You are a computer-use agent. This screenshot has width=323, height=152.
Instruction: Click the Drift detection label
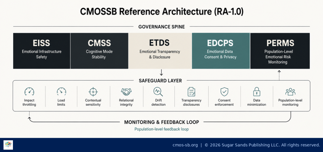(x=158, y=103)
